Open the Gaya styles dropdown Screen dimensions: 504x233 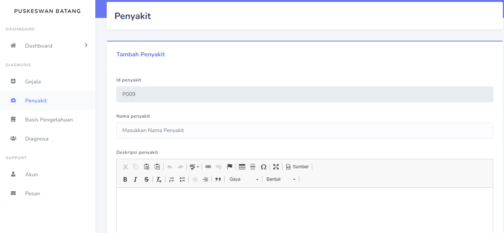coord(244,179)
